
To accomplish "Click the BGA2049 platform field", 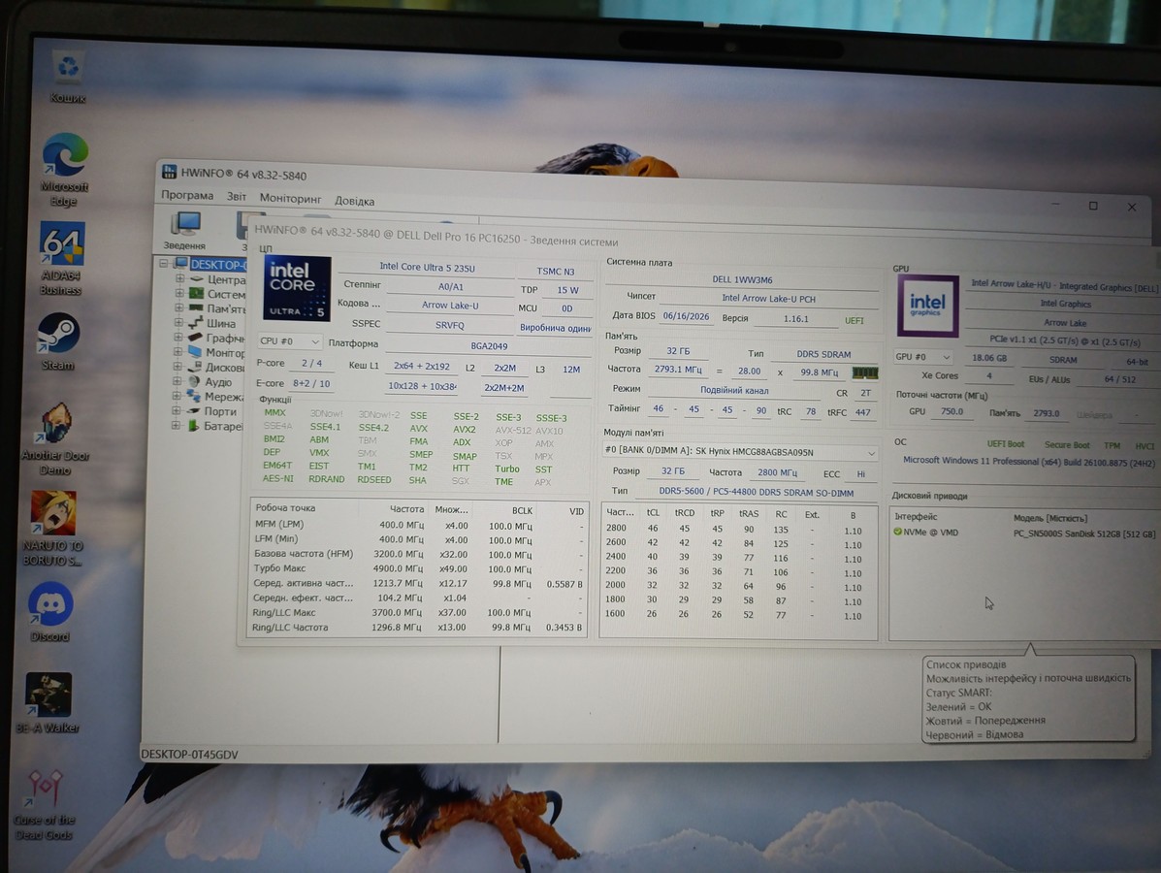I will (x=489, y=345).
